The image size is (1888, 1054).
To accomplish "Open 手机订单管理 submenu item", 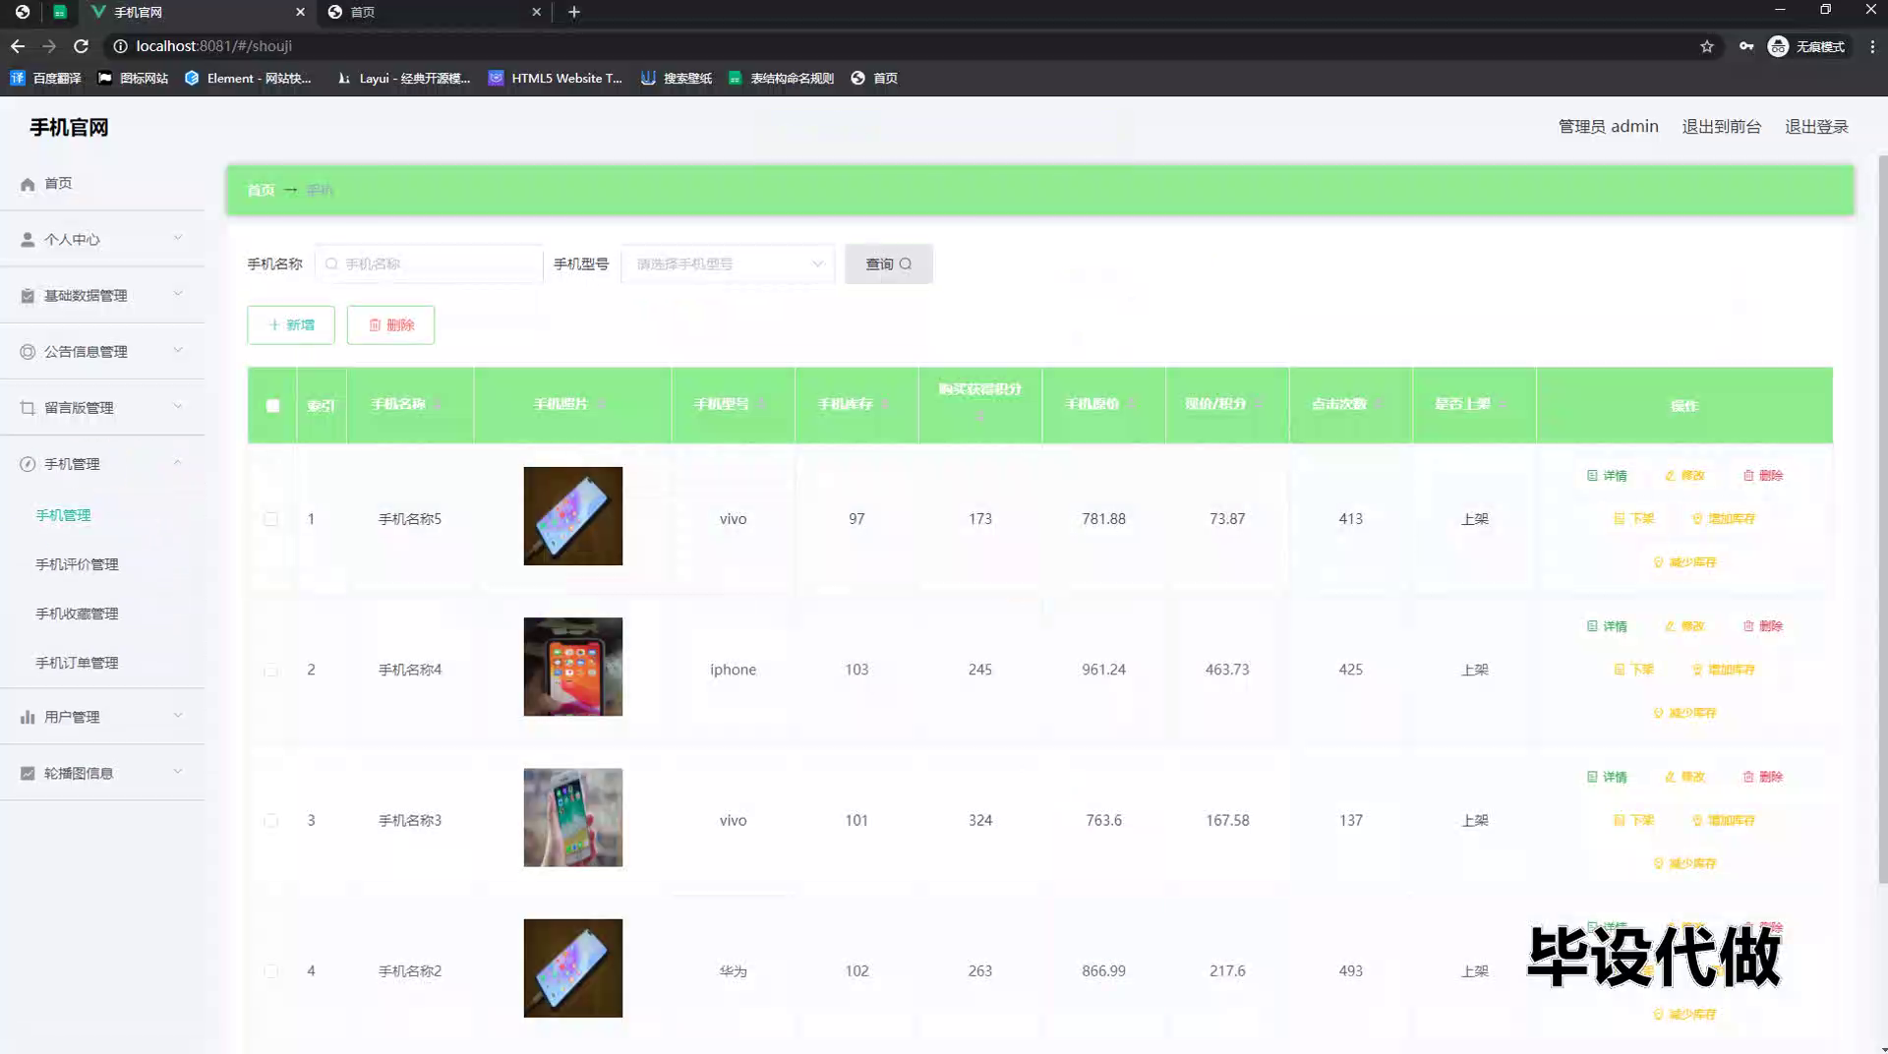I will click(x=77, y=663).
